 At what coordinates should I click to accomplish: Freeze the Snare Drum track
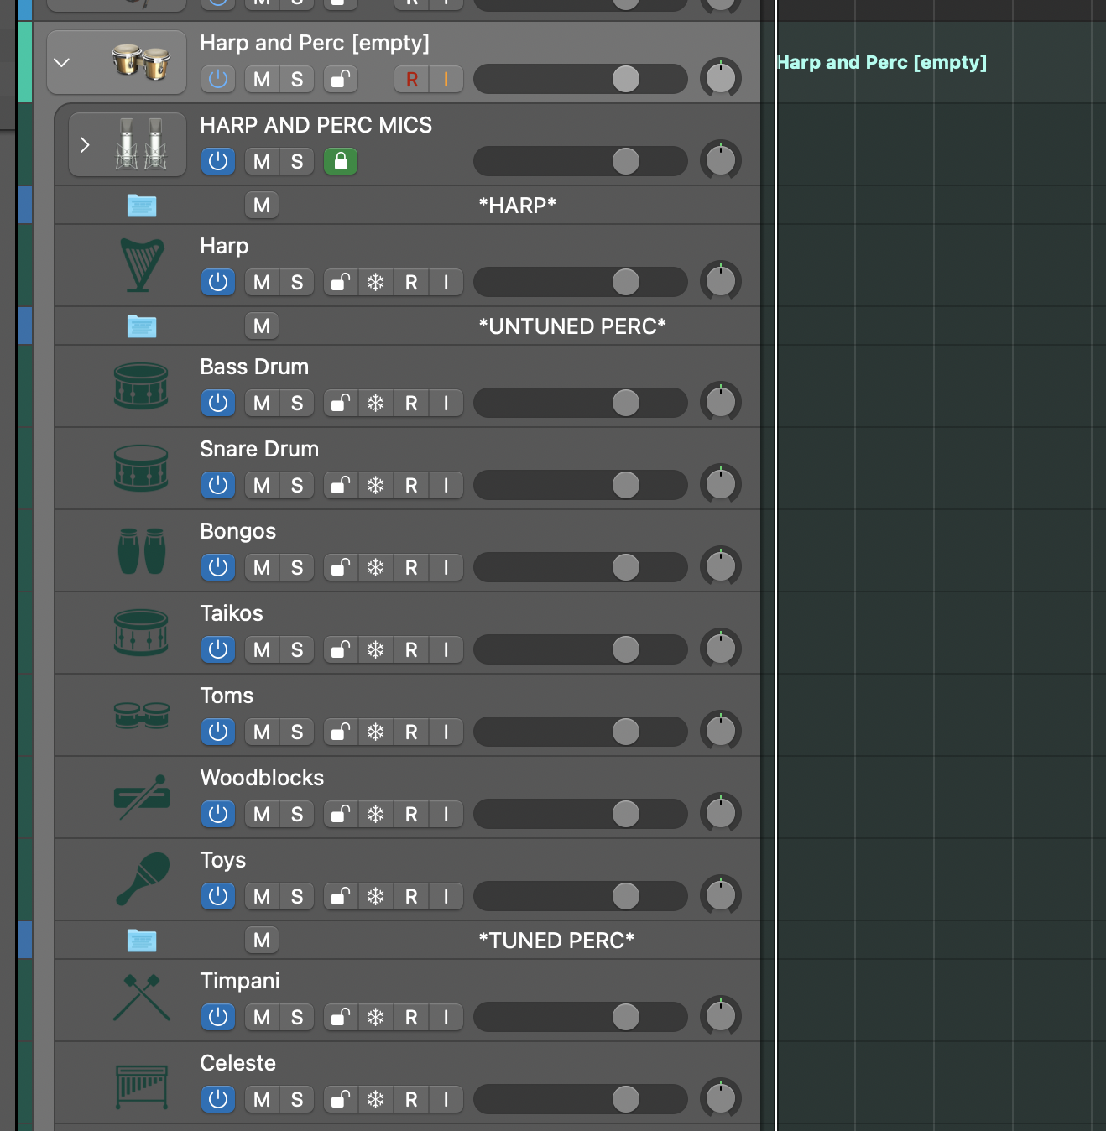coord(376,486)
